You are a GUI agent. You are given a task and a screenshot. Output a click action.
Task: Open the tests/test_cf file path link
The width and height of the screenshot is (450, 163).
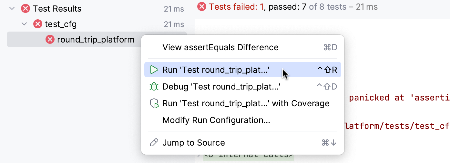point(397,126)
